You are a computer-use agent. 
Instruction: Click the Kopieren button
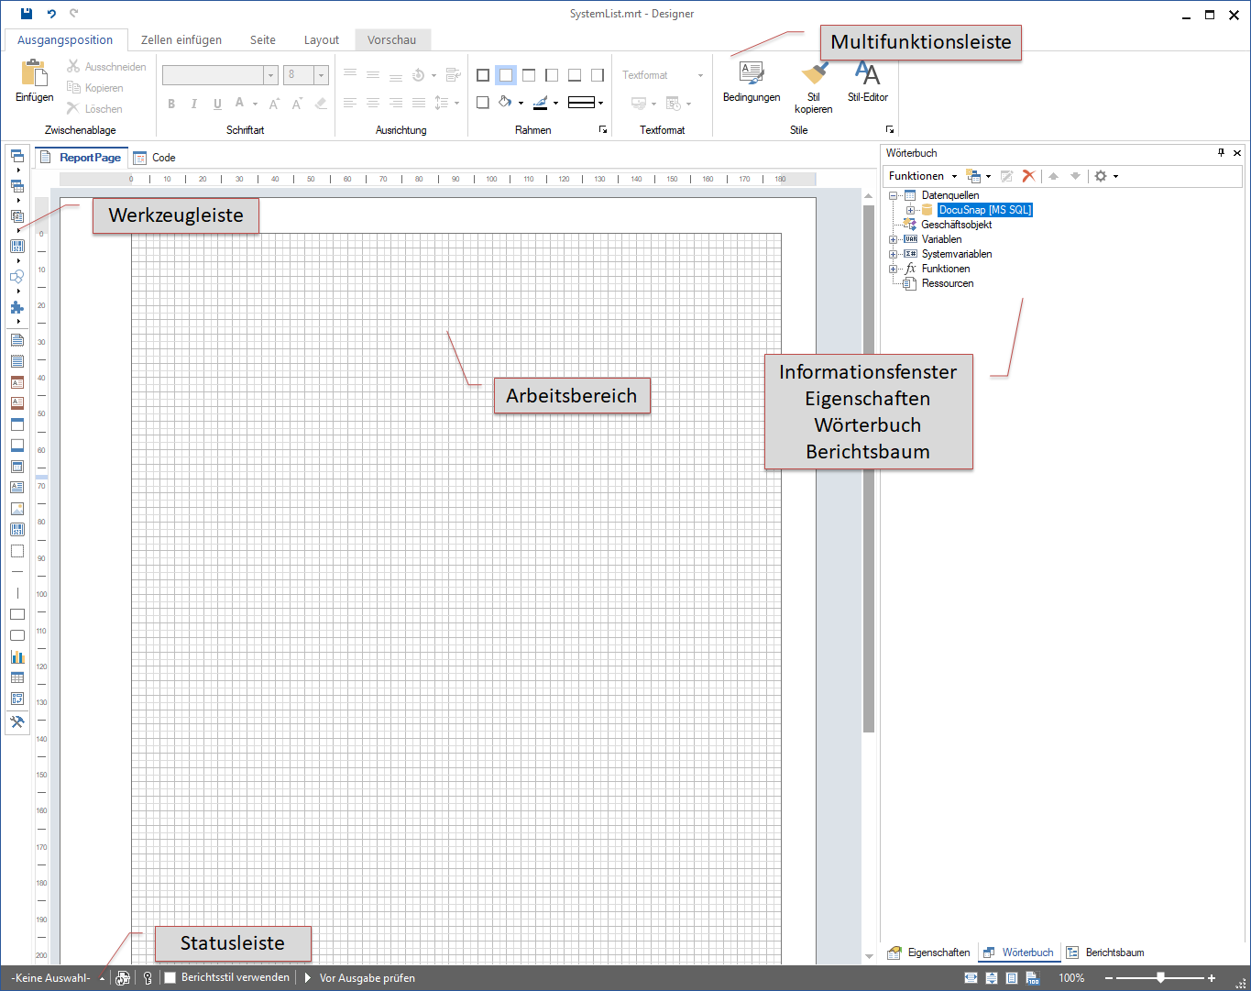pos(95,88)
